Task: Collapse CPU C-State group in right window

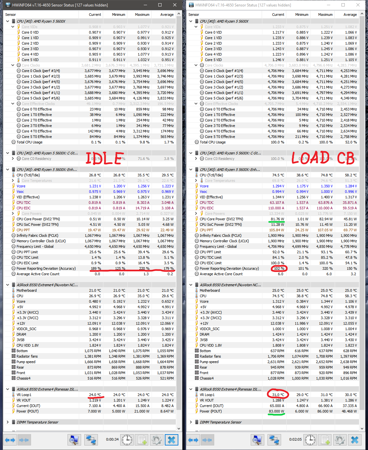Action: pos(191,153)
